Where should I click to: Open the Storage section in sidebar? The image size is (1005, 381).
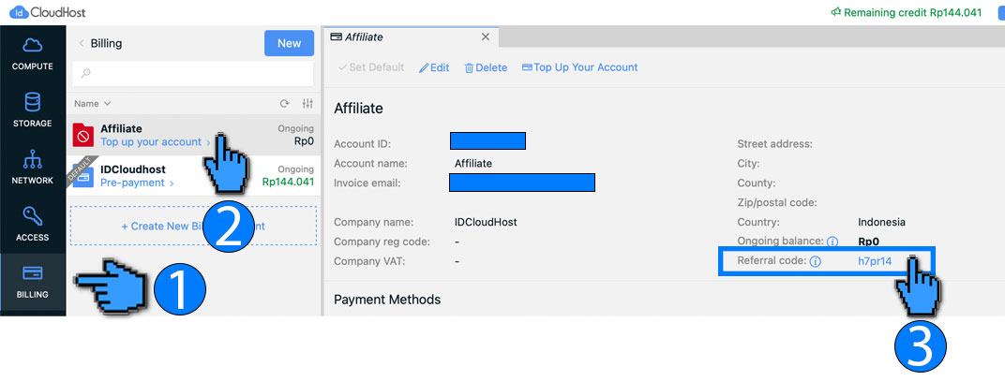point(33,110)
